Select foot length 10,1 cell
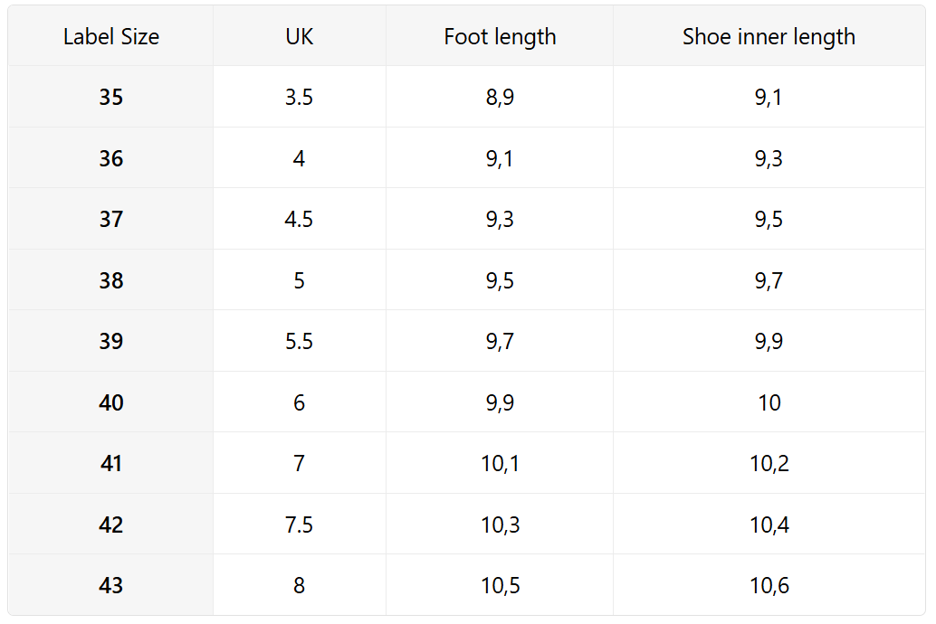The image size is (936, 624). [x=500, y=464]
